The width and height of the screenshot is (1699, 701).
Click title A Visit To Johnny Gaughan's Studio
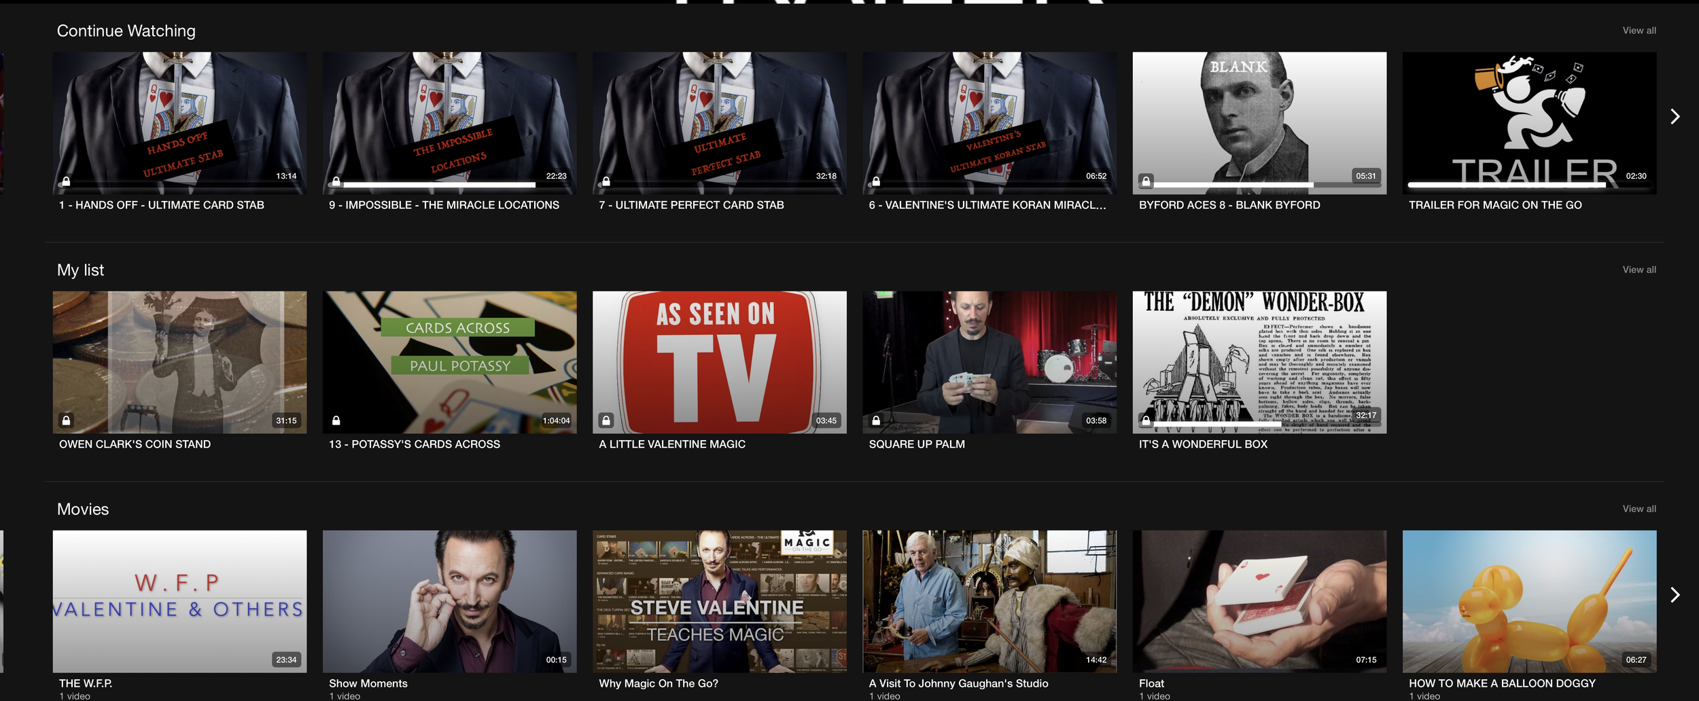click(958, 683)
